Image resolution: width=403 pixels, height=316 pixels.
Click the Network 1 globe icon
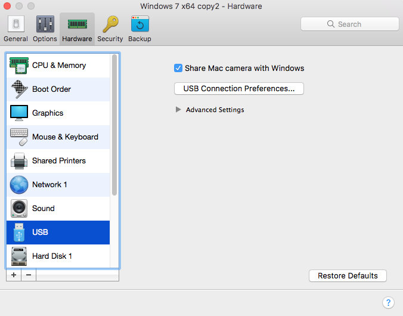[19, 185]
